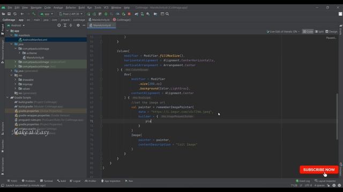Click the Open file toolbar icon
This screenshot has width=343, height=192.
(3, 14)
